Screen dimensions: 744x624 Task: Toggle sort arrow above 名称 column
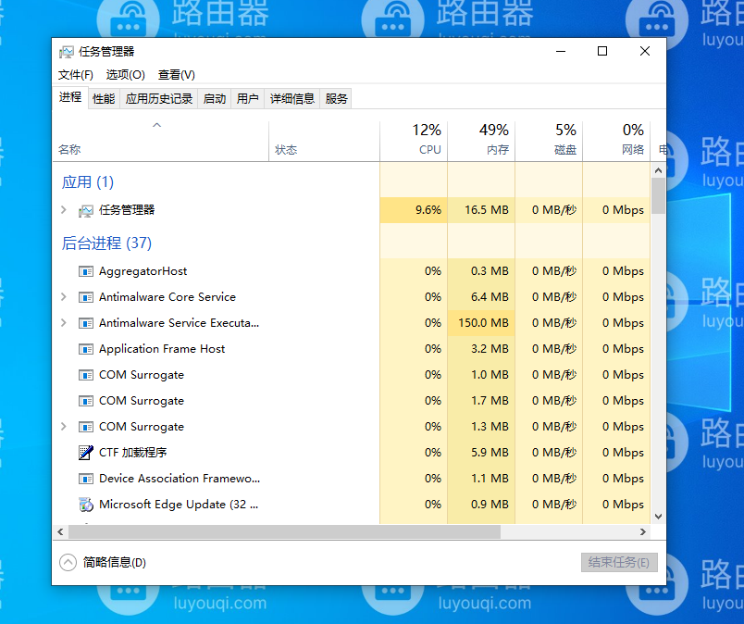click(157, 125)
